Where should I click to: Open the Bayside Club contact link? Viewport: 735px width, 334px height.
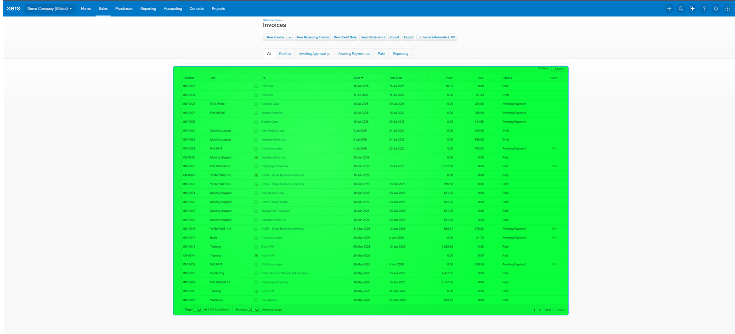(x=270, y=104)
